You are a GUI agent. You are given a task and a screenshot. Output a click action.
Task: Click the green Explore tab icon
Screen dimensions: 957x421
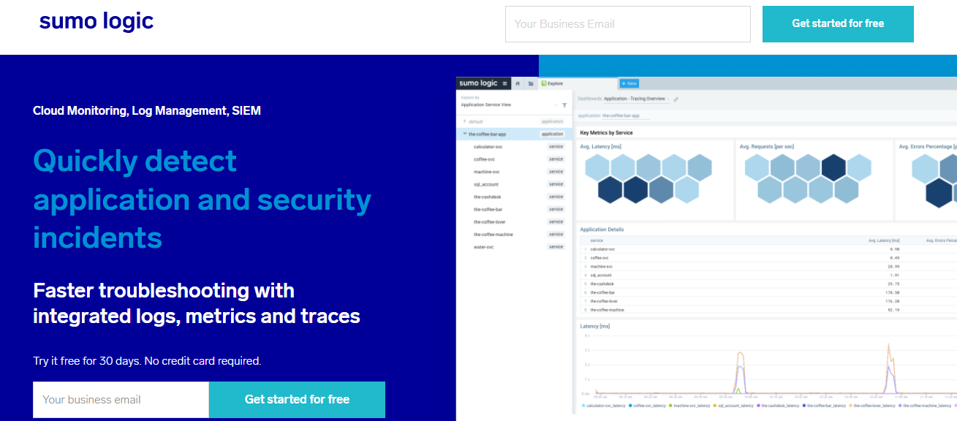click(544, 83)
